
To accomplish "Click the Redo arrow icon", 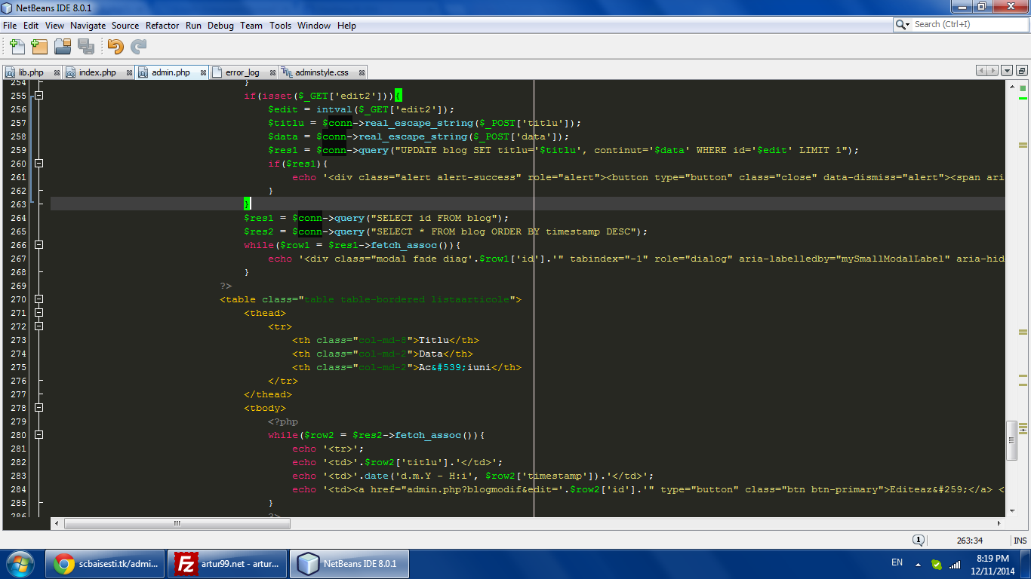I will click(138, 47).
